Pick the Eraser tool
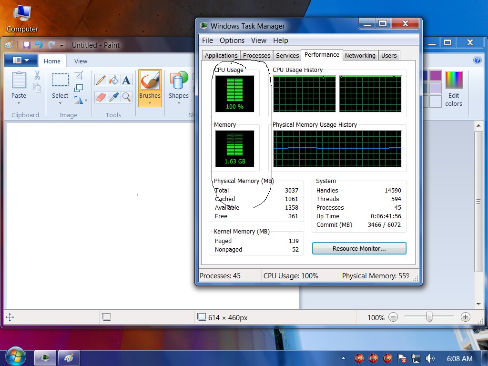This screenshot has width=488, height=366. click(101, 97)
